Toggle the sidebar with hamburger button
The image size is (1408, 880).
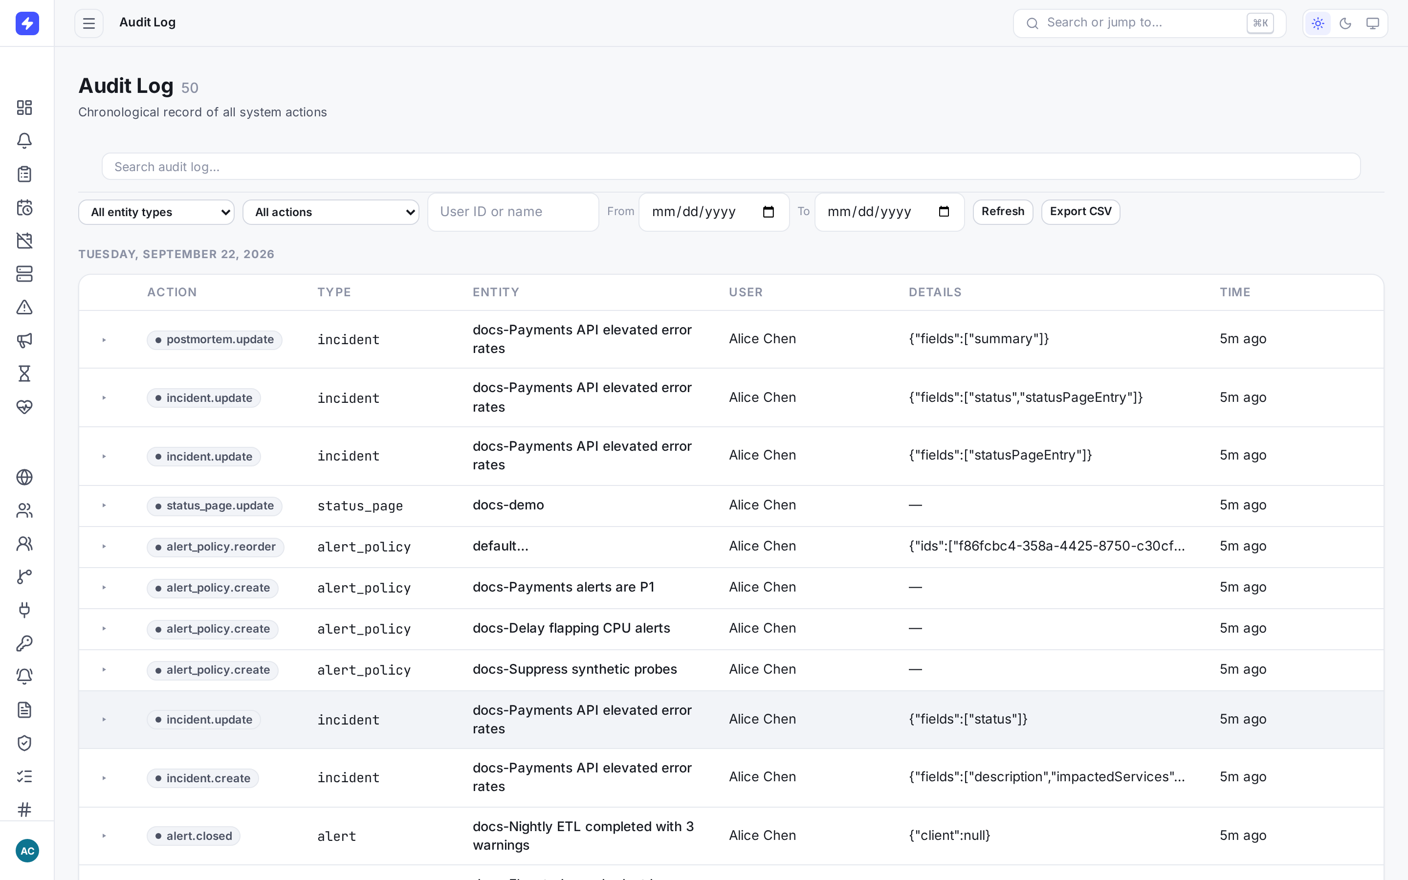pyautogui.click(x=89, y=23)
